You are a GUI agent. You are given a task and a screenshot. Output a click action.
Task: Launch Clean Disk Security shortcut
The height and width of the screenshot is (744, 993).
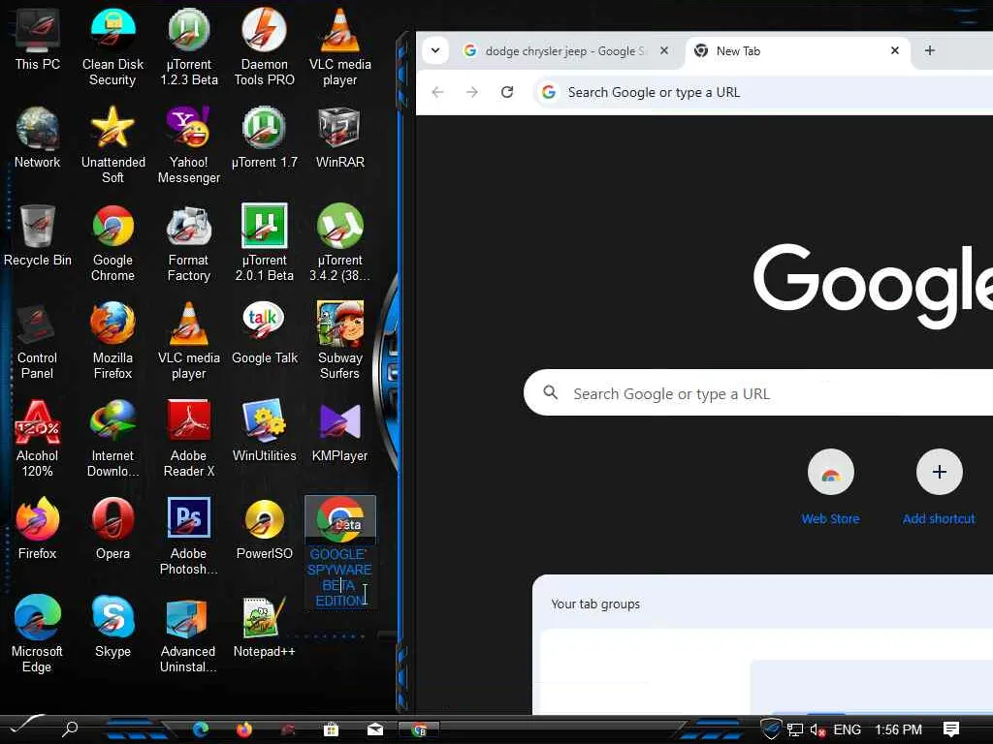point(112,46)
